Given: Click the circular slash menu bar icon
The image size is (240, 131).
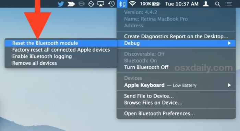Looking at the screenshot, I should click(x=91, y=4).
